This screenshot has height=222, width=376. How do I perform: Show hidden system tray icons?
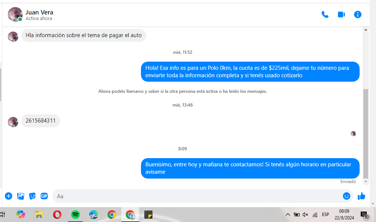click(287, 215)
